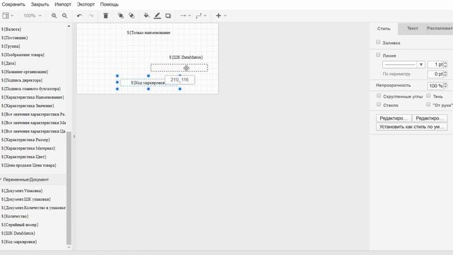This screenshot has width=453, height=255.
Task: Select ${Дата} in variables list
Action: (8, 63)
